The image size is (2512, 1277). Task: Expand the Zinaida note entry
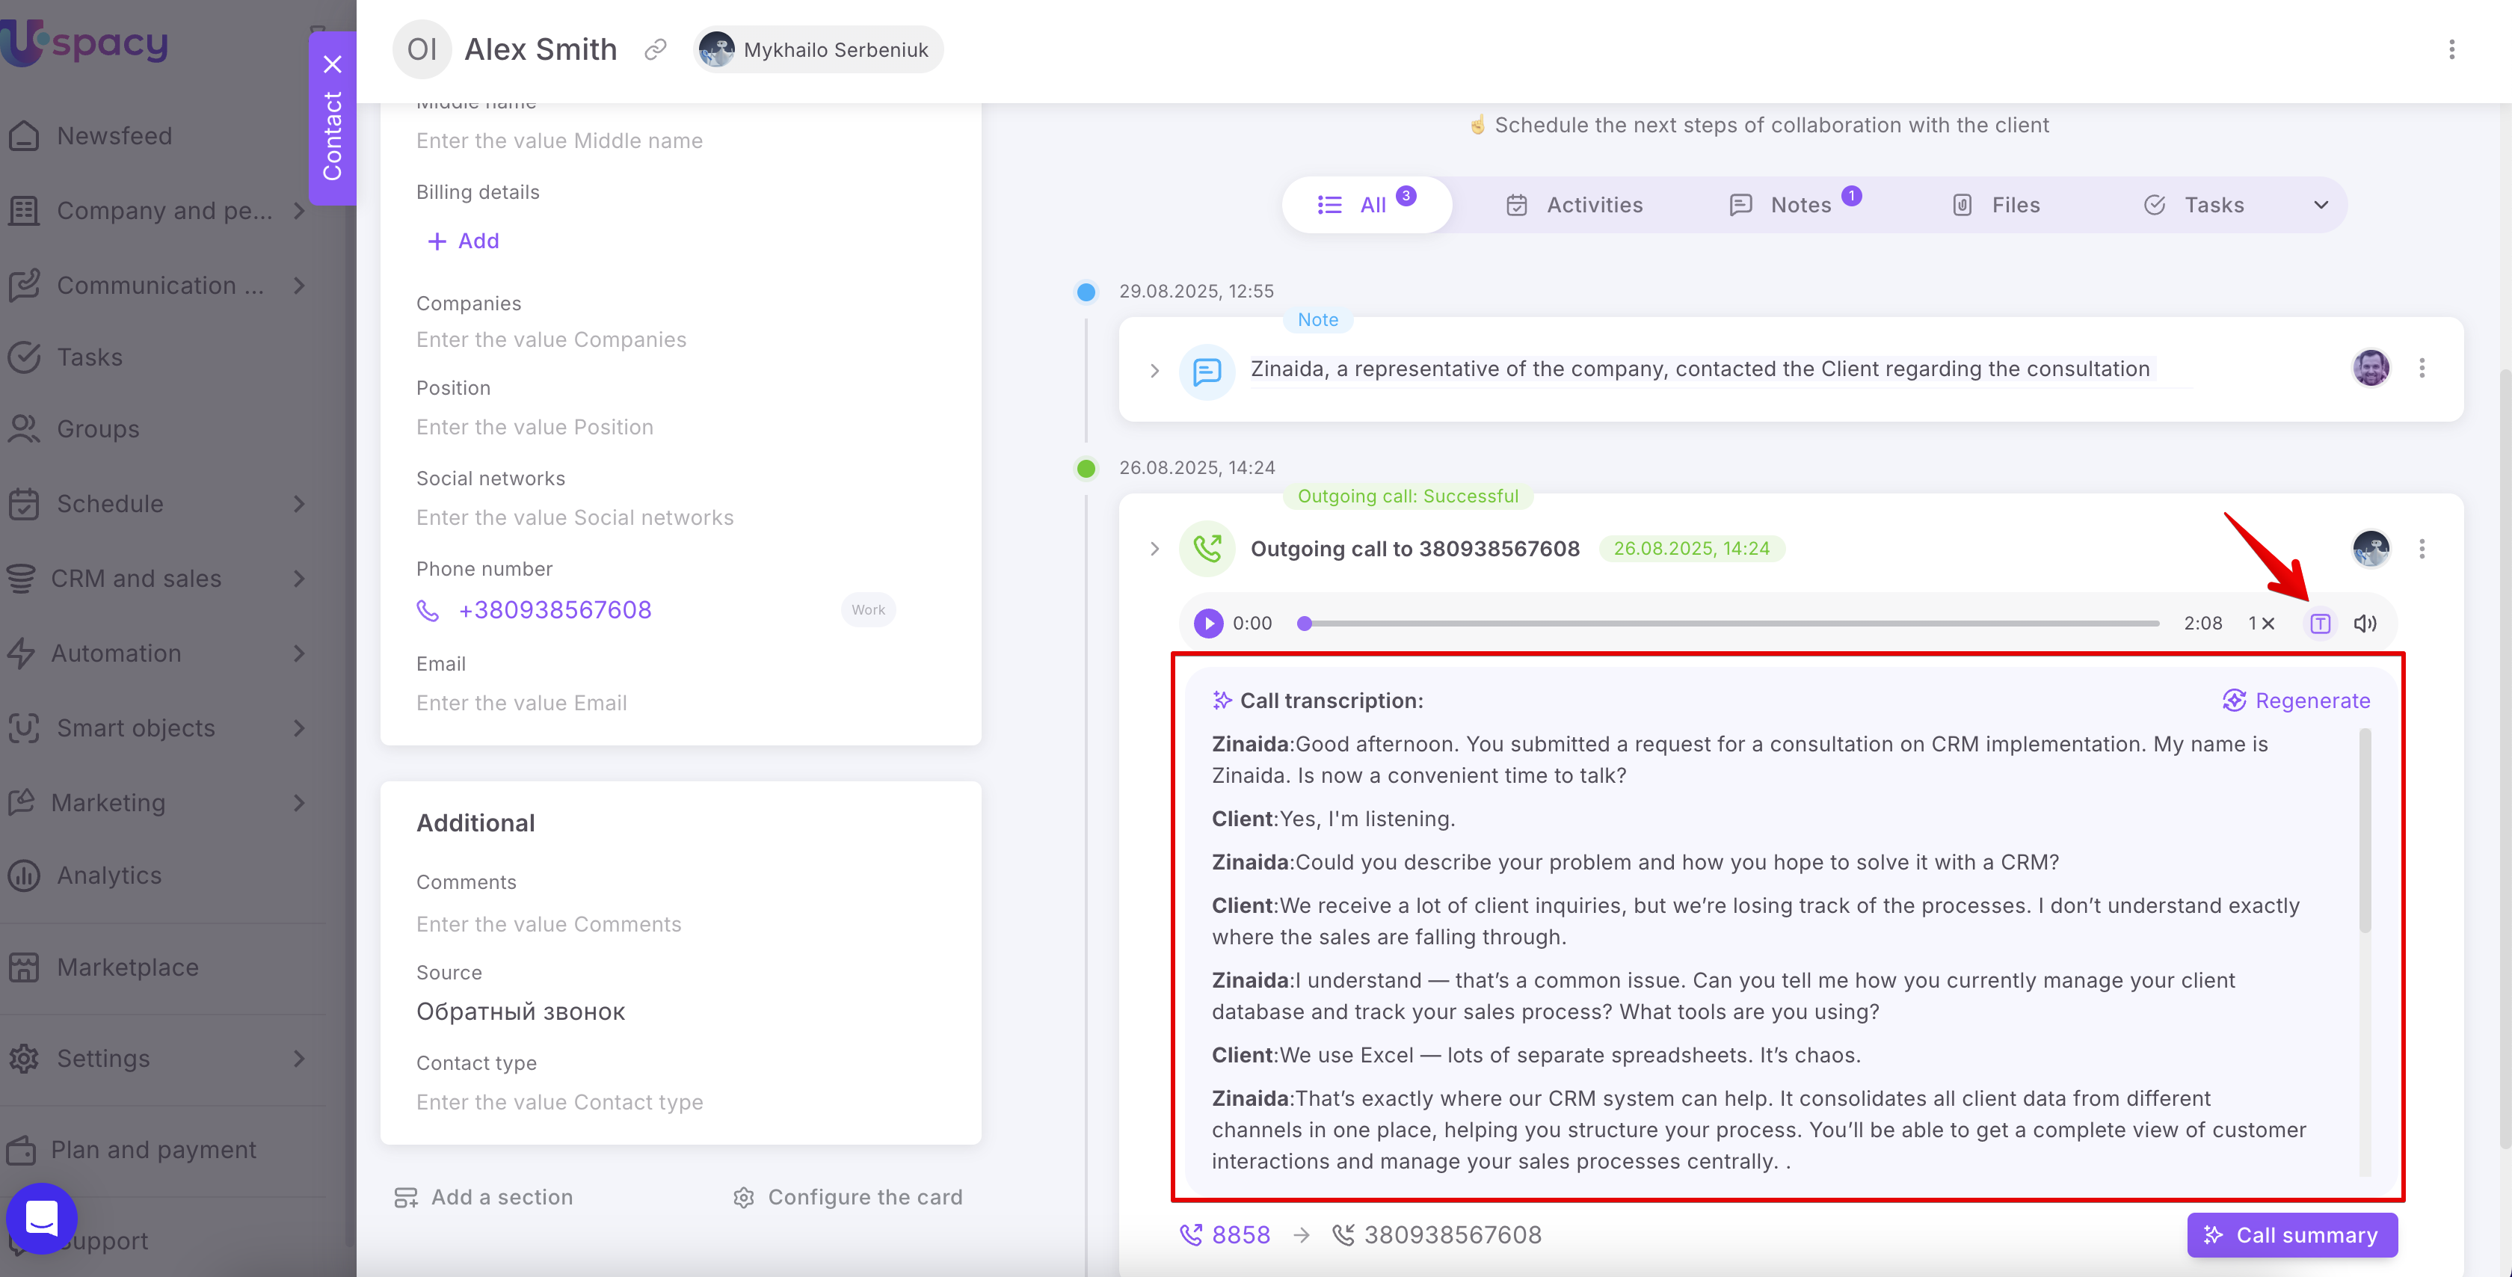[x=1154, y=371]
